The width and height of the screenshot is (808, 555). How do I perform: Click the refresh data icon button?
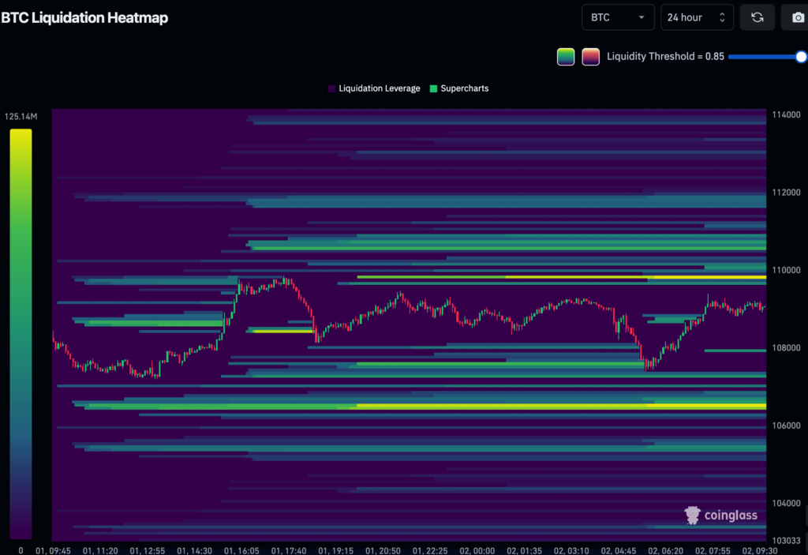757,17
